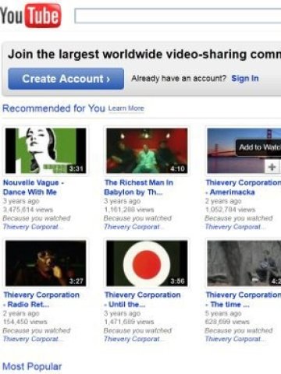Focus the YouTube search box
The image size is (281, 374).
coord(178,16)
